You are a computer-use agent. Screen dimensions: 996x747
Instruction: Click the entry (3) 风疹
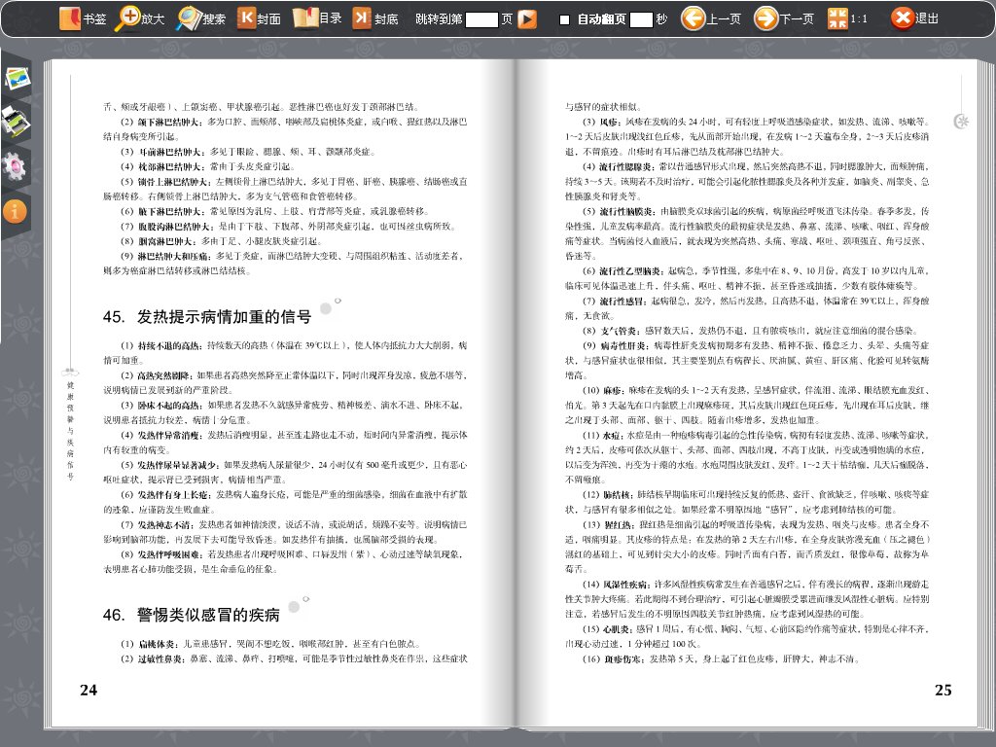pos(602,122)
